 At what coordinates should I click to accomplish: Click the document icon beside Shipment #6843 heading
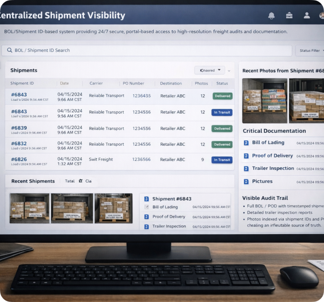click(x=146, y=199)
